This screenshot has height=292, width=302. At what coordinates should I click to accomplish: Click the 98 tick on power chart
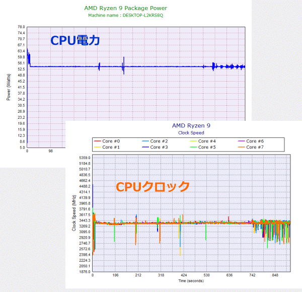click(x=50, y=151)
